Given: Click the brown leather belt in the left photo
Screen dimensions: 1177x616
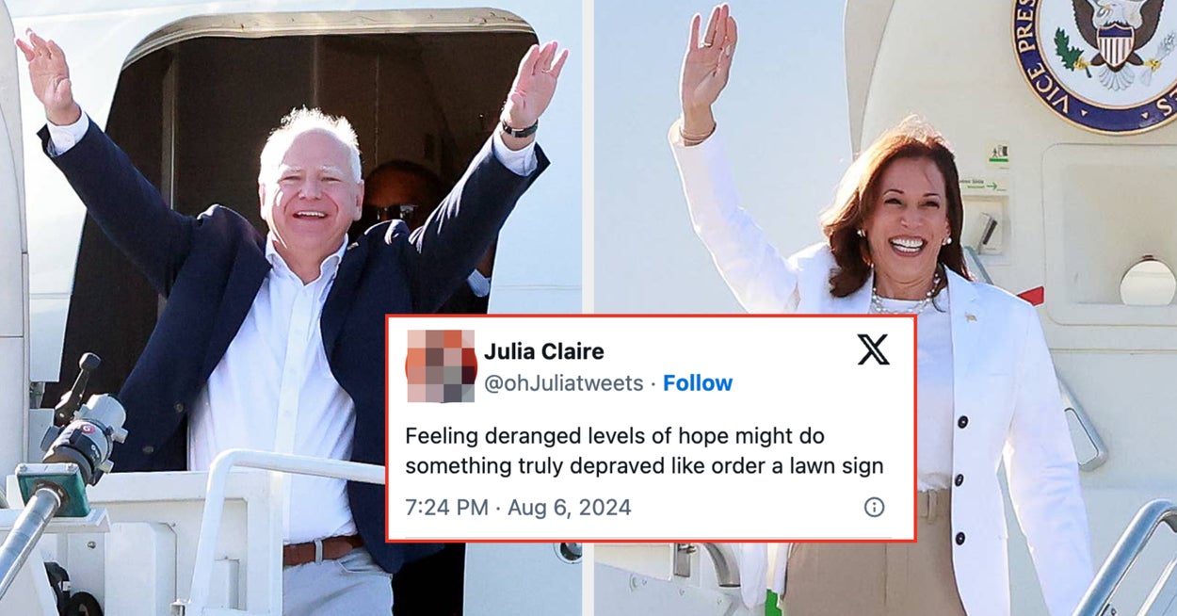Looking at the screenshot, I should tap(322, 550).
